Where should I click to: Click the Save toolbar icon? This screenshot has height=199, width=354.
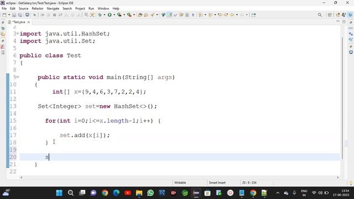click(14, 15)
